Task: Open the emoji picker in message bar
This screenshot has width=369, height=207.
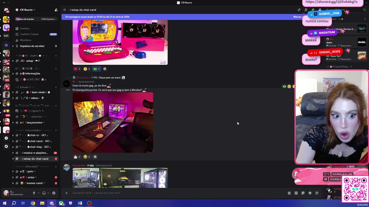Action: click(x=310, y=193)
